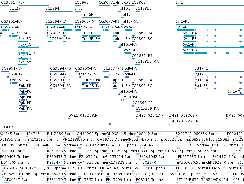The width and height of the screenshot is (244, 184).
Task: Click protein label CG15399-PA
Action: (x=147, y=109)
